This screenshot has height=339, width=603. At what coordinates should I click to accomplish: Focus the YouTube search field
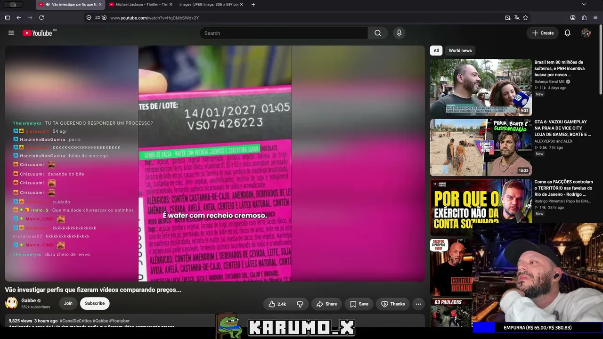[x=284, y=33]
